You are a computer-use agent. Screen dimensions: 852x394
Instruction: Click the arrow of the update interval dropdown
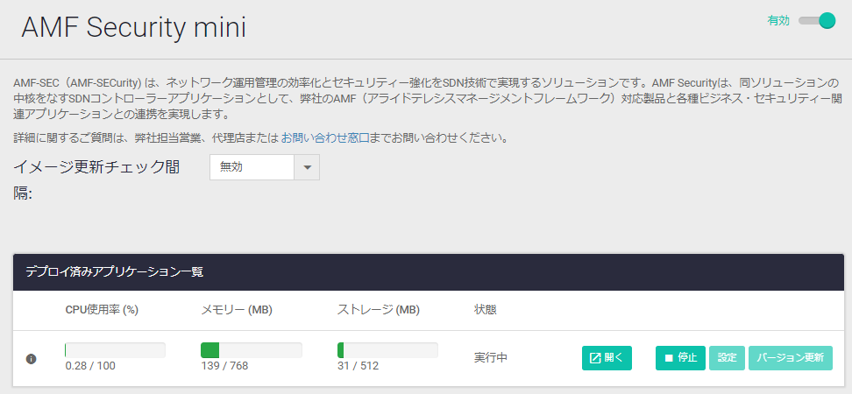tap(307, 167)
